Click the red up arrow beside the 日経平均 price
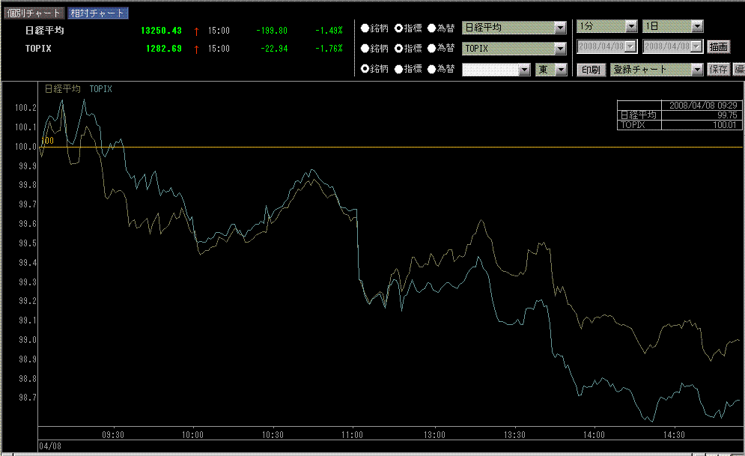This screenshot has height=456, width=745. point(197,31)
